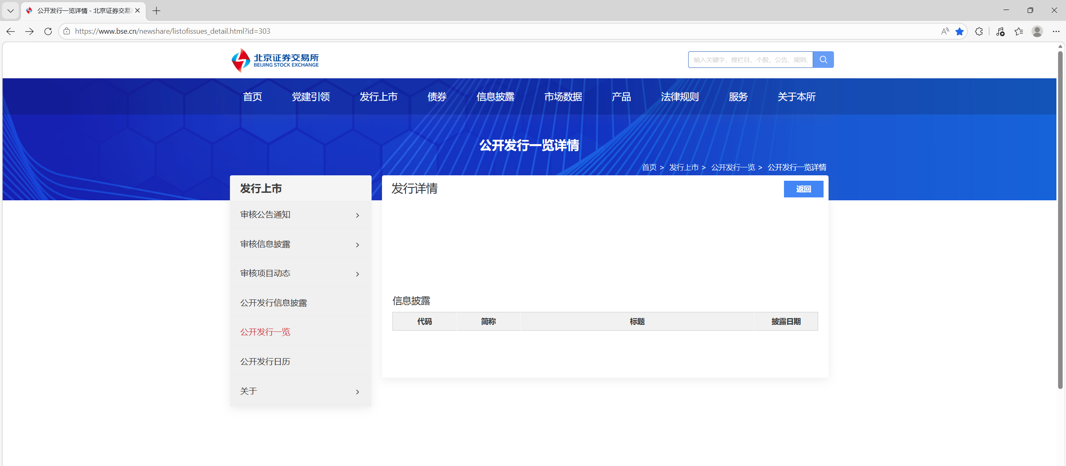This screenshot has width=1066, height=466.
Task: Open browser settings and more menu
Action: pyautogui.click(x=1056, y=31)
